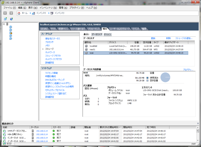Open DNS およびルーティング link
This screenshot has width=201, height=147.
pyautogui.click(x=55, y=80)
